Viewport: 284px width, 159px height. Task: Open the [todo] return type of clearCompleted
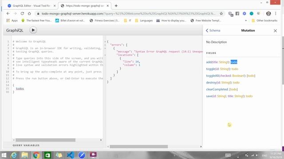(233, 89)
